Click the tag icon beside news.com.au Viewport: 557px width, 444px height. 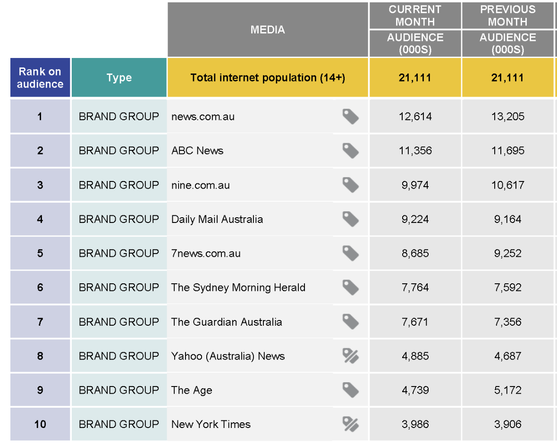(351, 117)
